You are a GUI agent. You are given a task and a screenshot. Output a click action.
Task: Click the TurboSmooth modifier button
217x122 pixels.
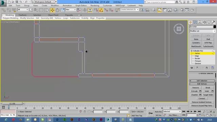(208, 46)
